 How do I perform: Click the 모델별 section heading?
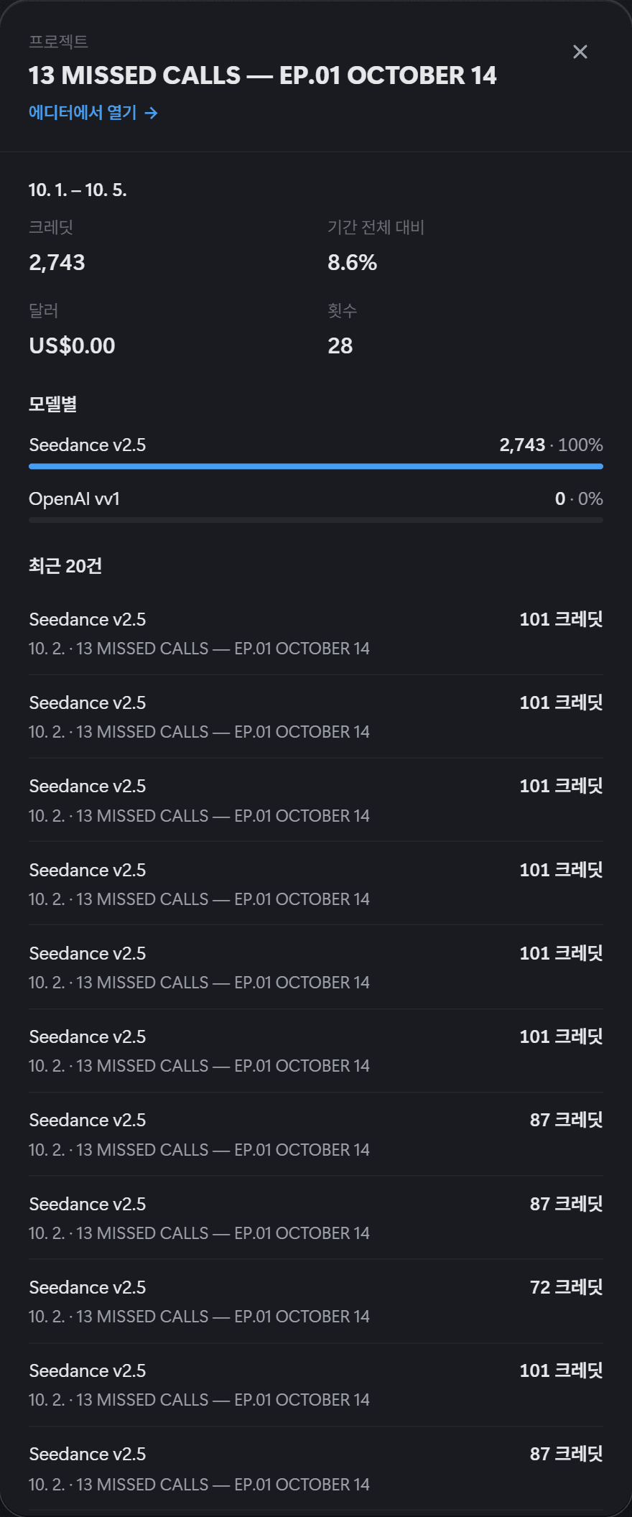pyautogui.click(x=52, y=404)
